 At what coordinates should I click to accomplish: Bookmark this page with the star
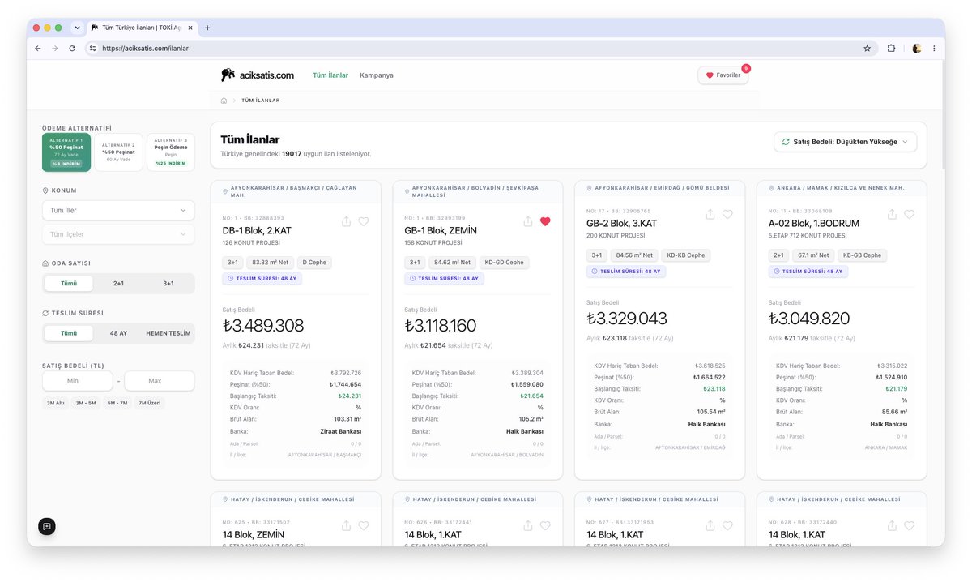coord(867,49)
